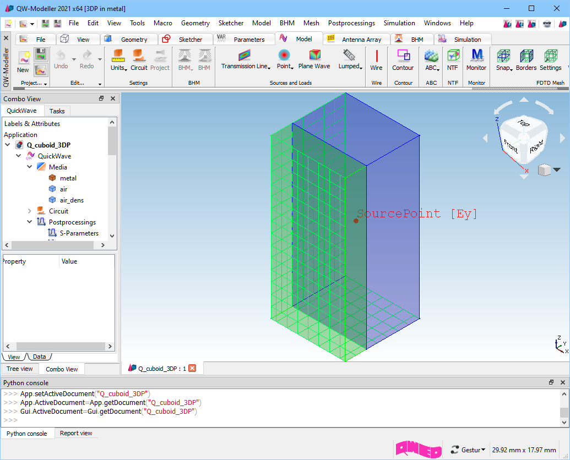Switch to the Report view tab
570x460 pixels.
(76, 433)
